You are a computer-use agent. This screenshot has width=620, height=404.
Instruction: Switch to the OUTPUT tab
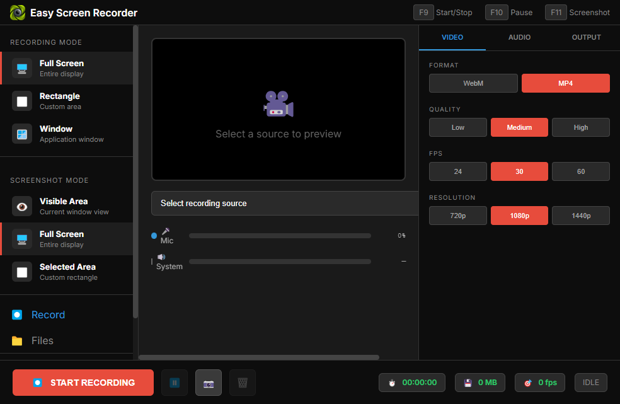tap(587, 37)
